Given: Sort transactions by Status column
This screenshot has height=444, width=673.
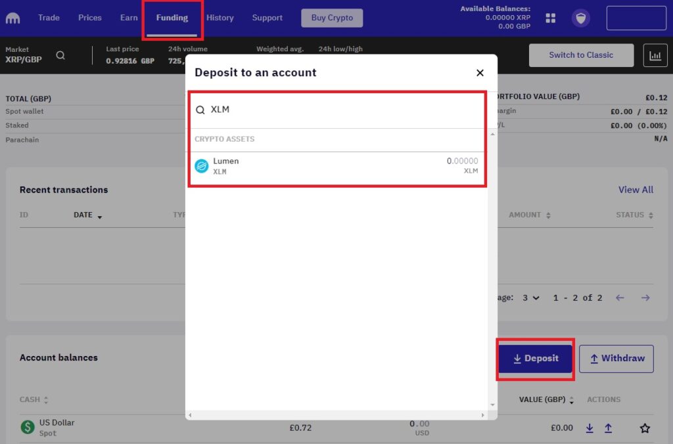Looking at the screenshot, I should coord(634,215).
